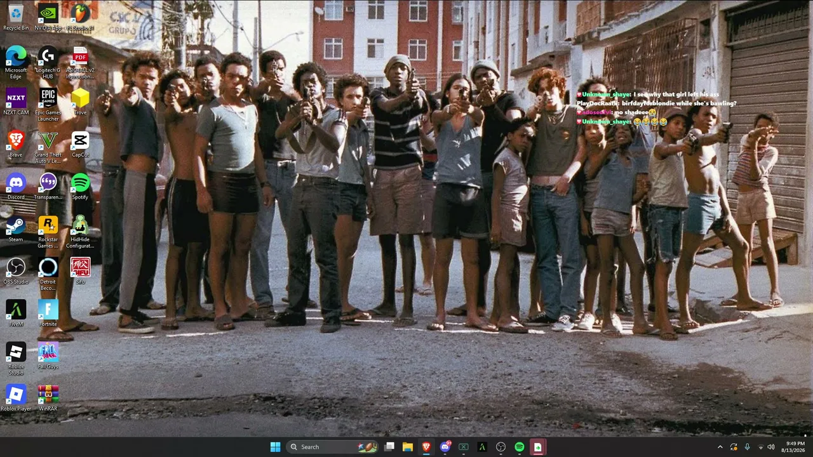Screen dimensions: 813x457
Task: Select the Grand Theft Auto V desktop shortcut
Action: tap(48, 147)
